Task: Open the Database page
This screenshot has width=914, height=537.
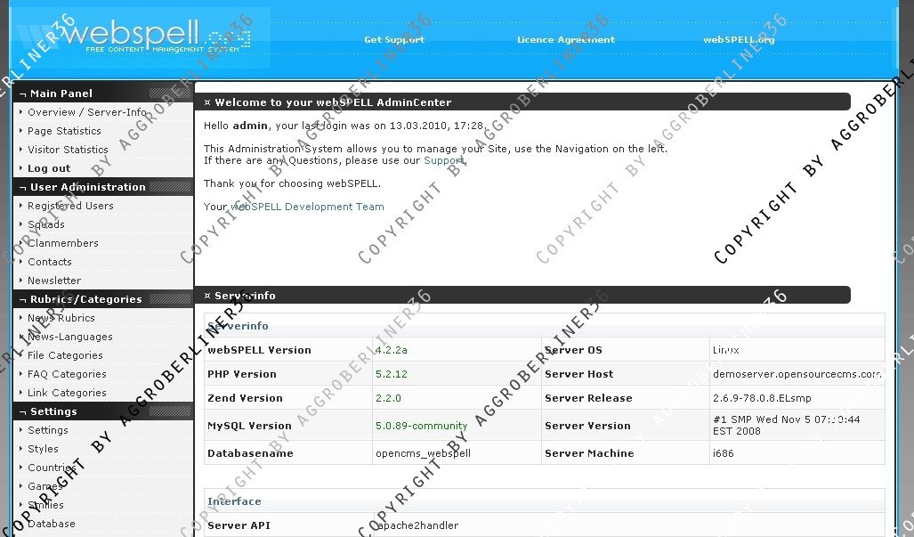Action: coord(52,523)
